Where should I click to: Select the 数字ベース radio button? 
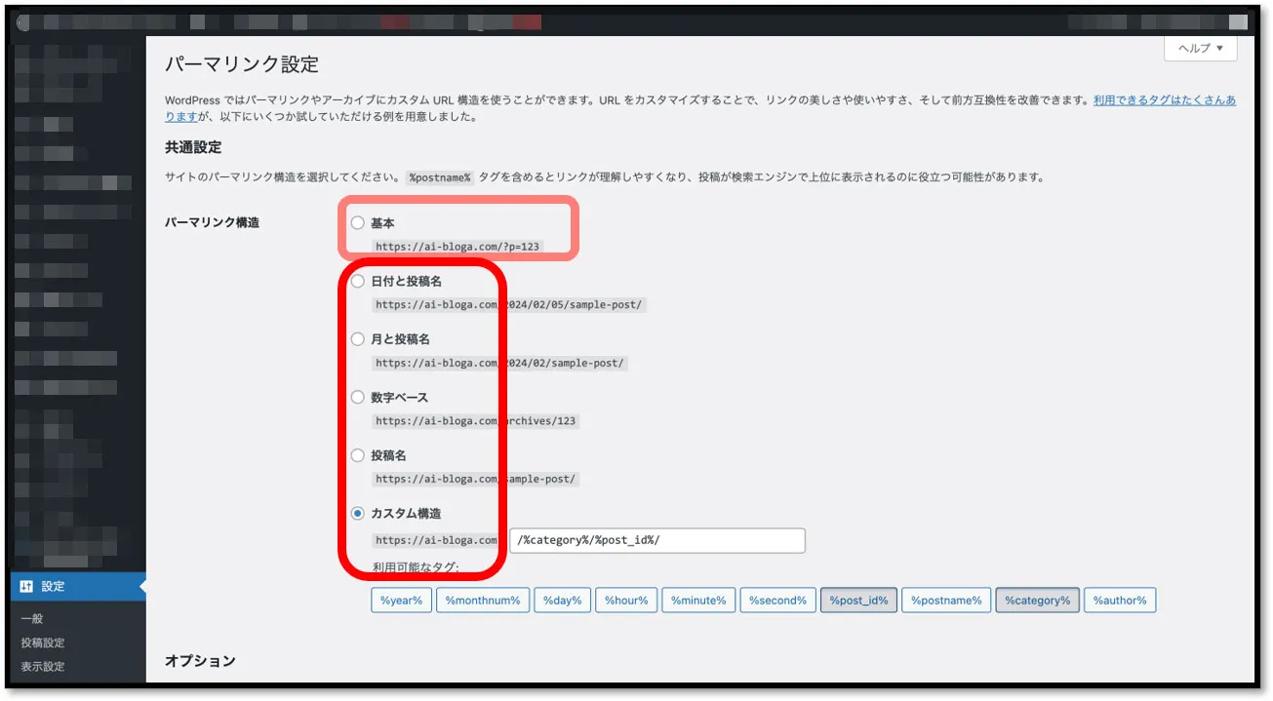tap(358, 398)
